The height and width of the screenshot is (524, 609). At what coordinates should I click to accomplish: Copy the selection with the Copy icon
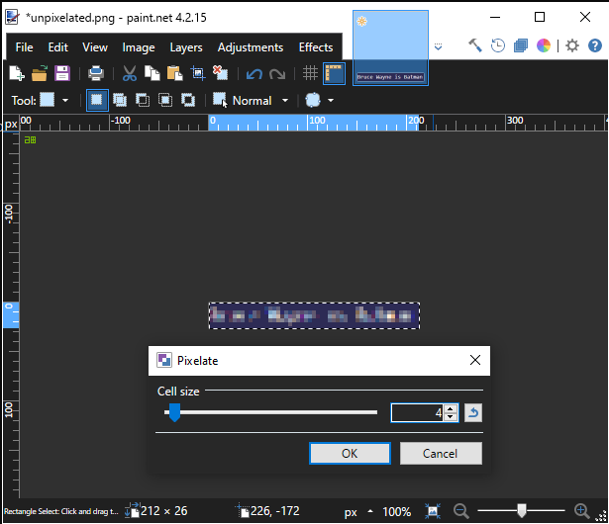[x=152, y=73]
